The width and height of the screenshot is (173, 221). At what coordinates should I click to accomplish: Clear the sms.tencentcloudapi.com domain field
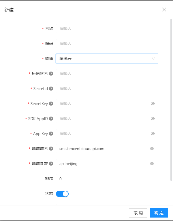152,149
